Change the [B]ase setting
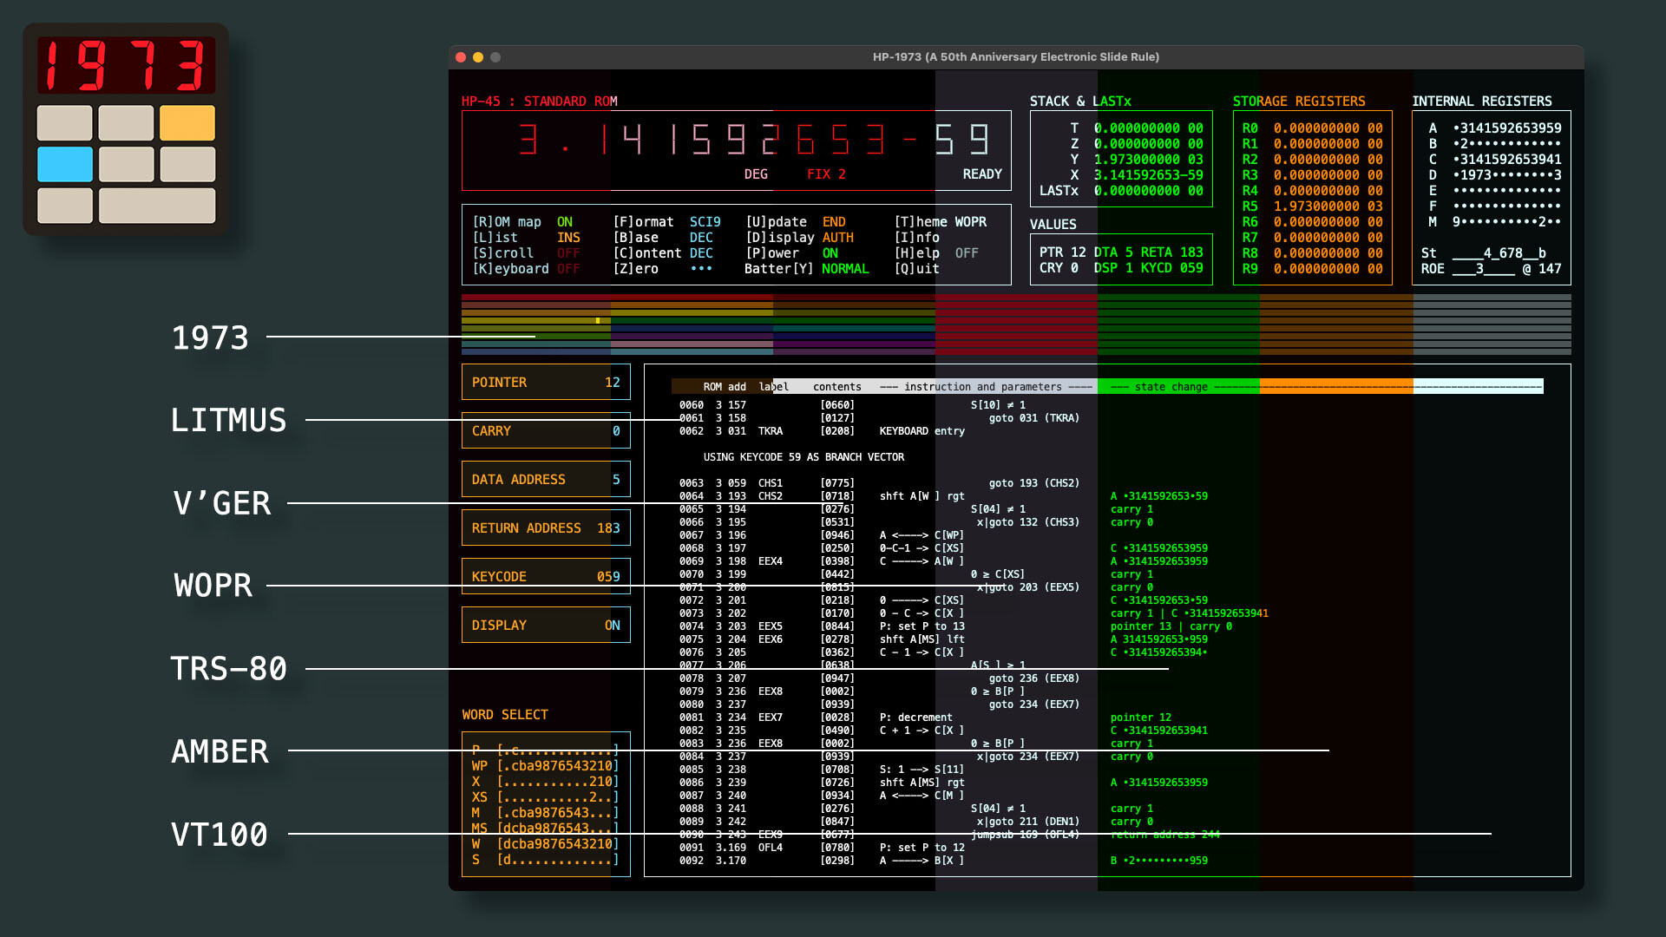 click(663, 238)
